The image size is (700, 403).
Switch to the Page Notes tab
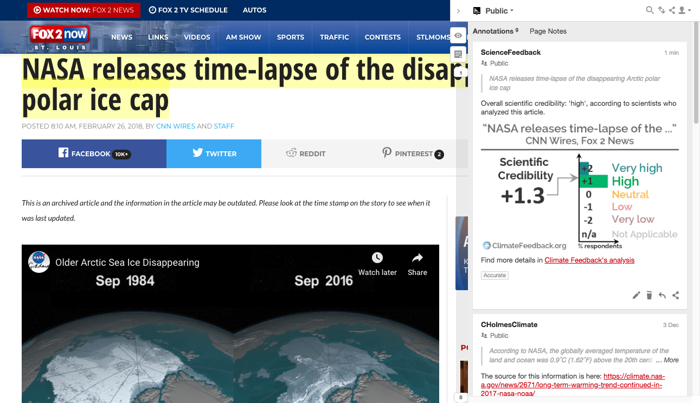548,31
